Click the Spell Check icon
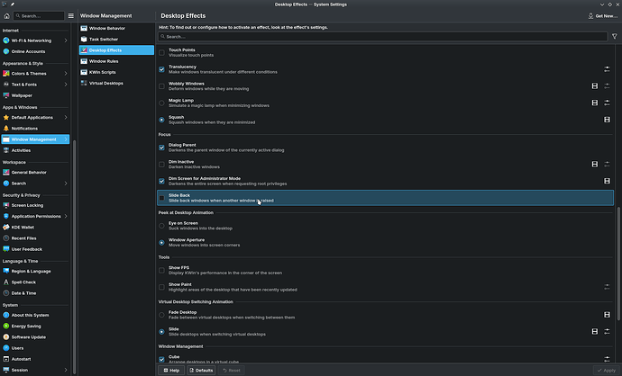622x376 pixels. coord(6,282)
